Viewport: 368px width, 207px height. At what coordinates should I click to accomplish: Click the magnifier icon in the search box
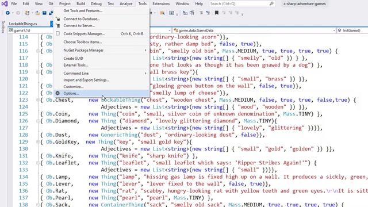pyautogui.click(x=271, y=3)
